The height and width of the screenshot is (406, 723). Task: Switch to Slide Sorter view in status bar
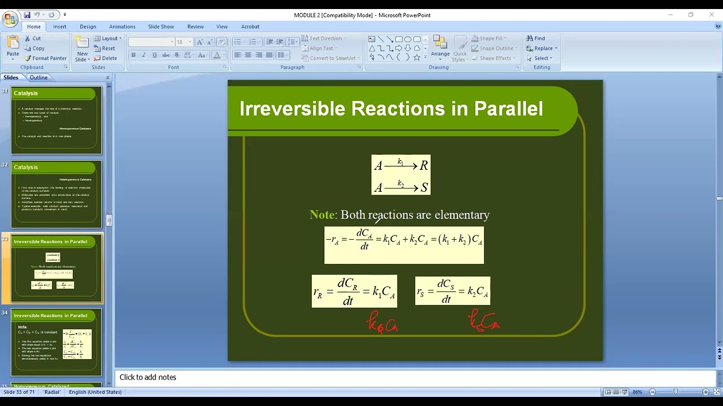[616, 392]
